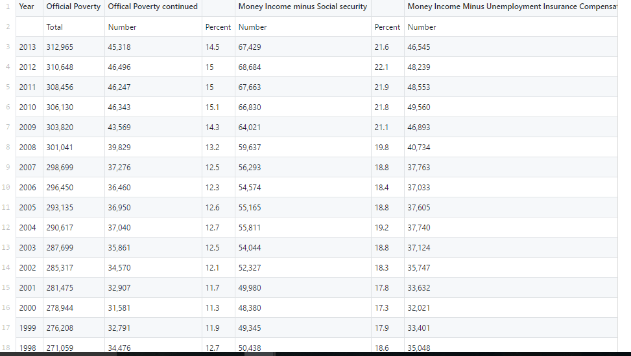Select the cell with 64,021

[x=303, y=128]
